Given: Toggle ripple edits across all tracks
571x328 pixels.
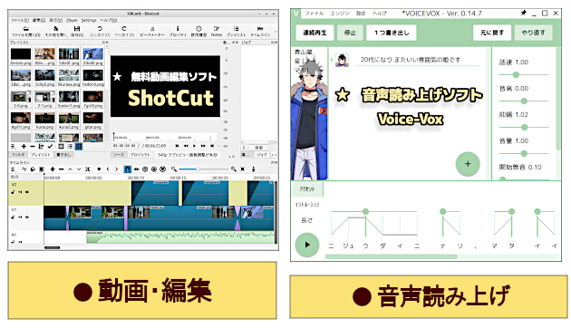Looking at the screenshot, I should point(154,169).
